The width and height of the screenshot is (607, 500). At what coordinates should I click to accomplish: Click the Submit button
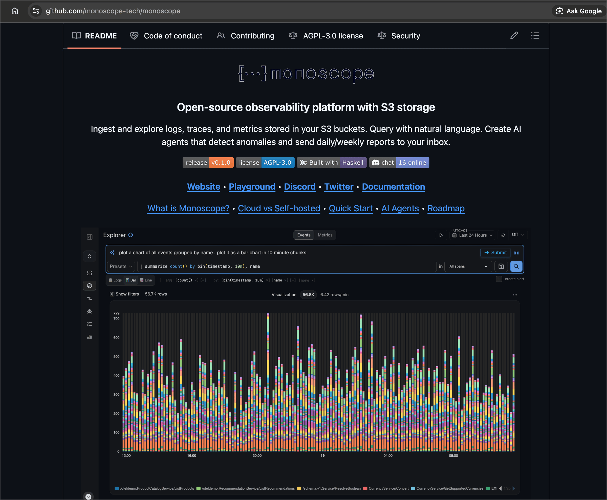(x=495, y=253)
